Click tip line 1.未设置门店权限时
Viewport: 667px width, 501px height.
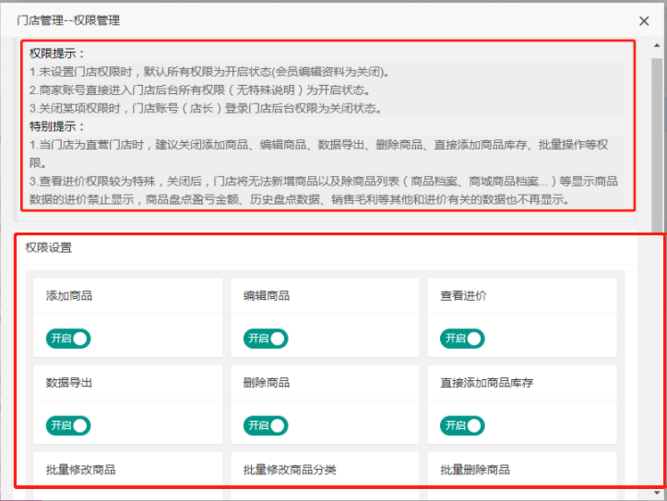coord(208,72)
